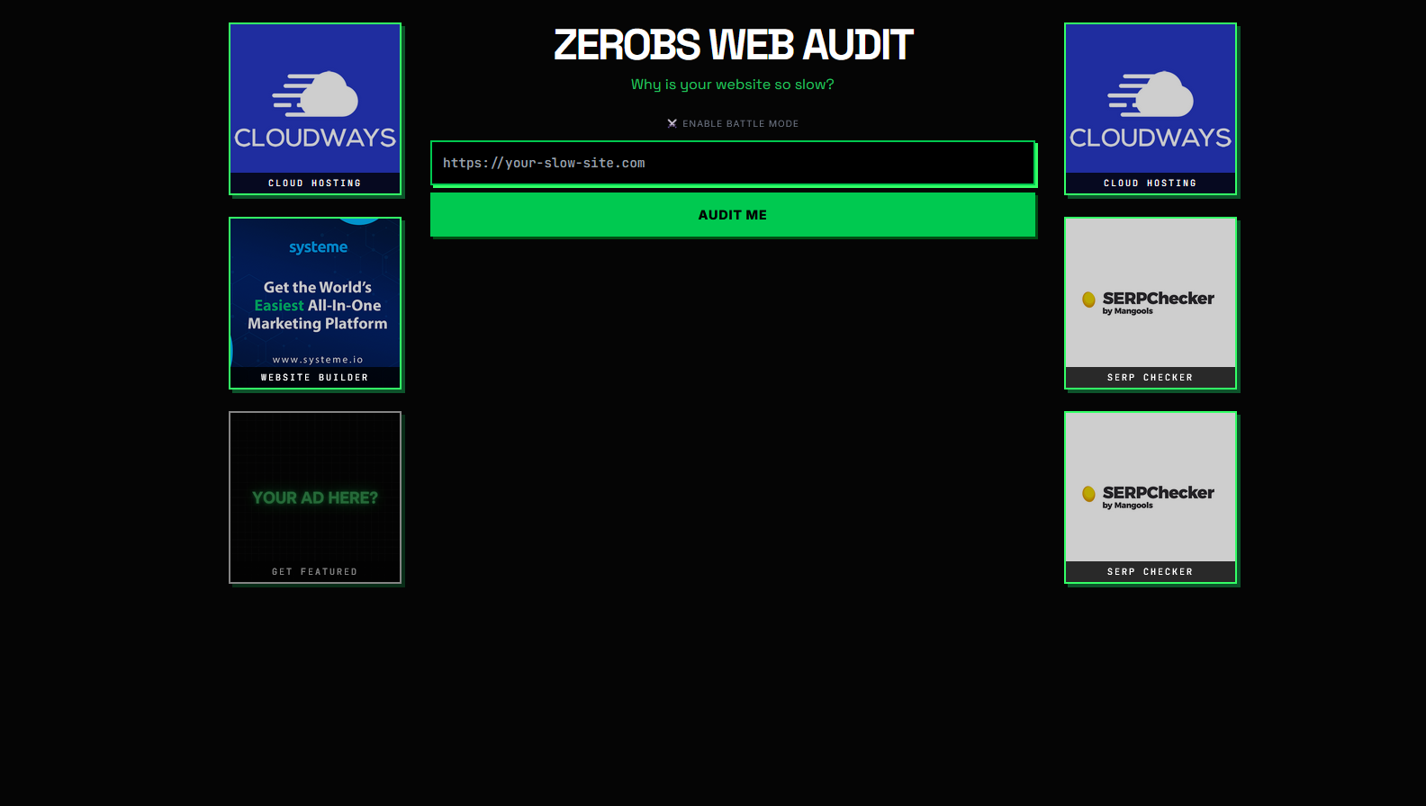Click the AUDIT ME button
Screen dimensions: 1426x806
pos(733,215)
